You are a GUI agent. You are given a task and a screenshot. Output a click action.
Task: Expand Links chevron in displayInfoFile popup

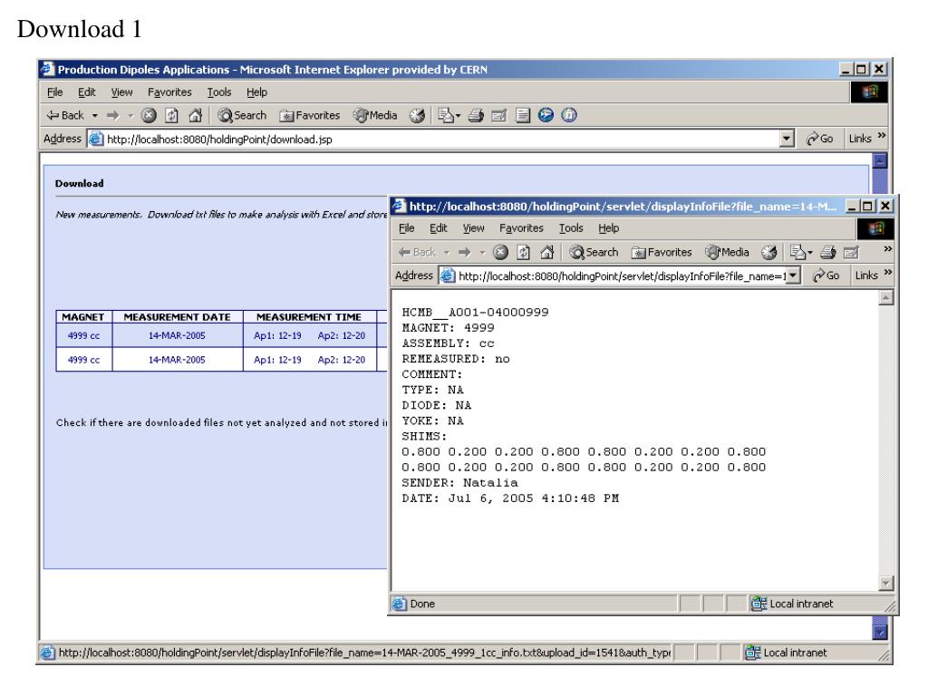click(888, 273)
